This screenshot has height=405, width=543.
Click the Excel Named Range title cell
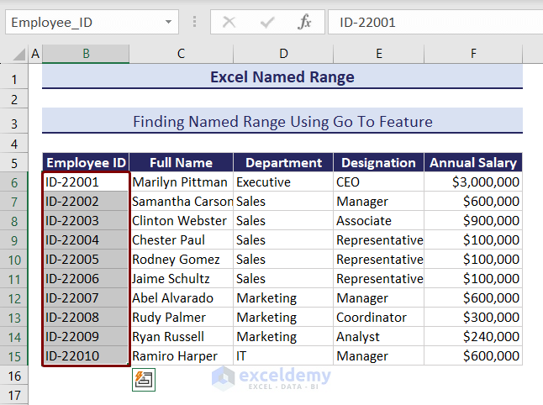point(282,77)
